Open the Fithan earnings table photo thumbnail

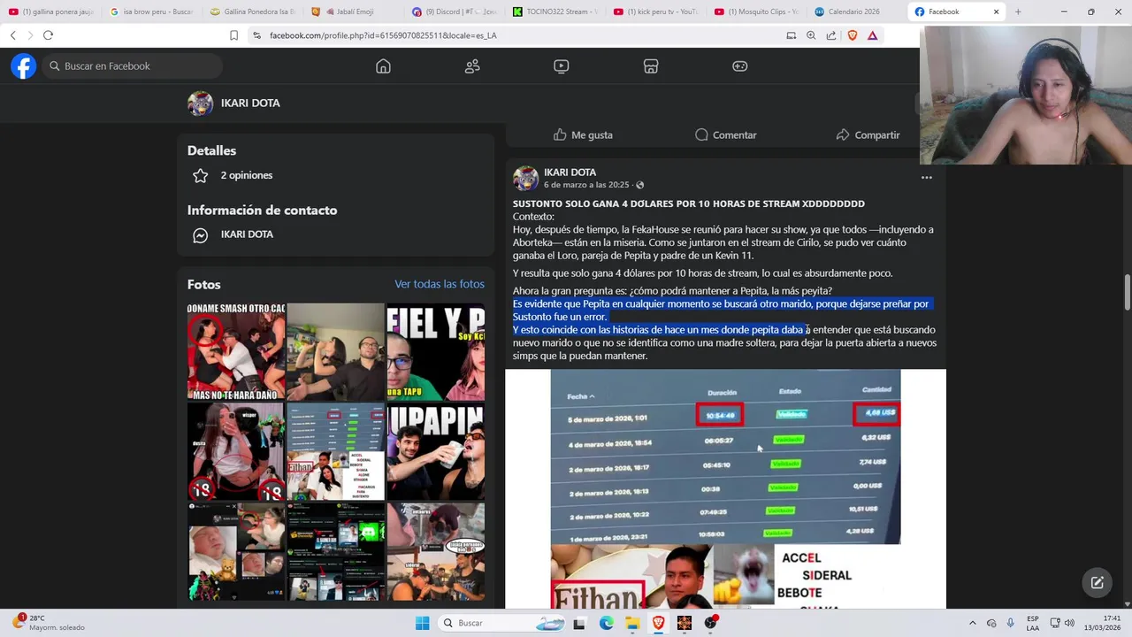(336, 452)
